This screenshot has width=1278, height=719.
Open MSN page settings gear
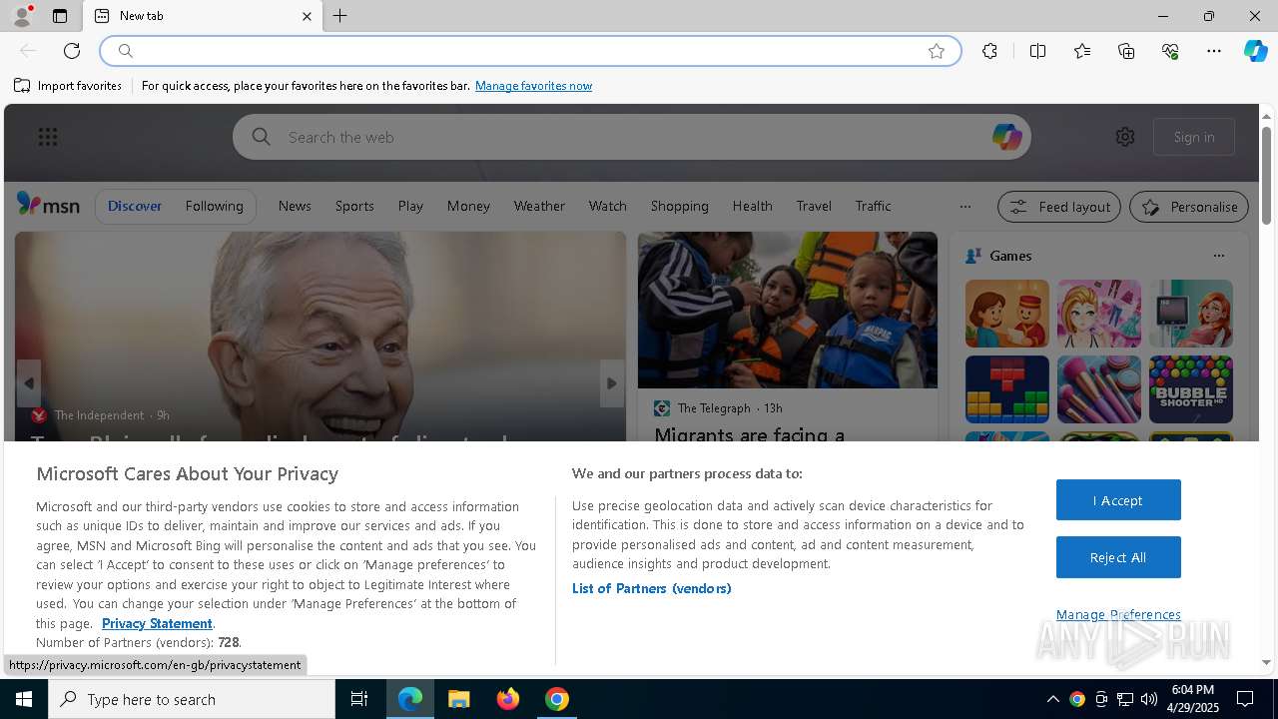[x=1125, y=137]
